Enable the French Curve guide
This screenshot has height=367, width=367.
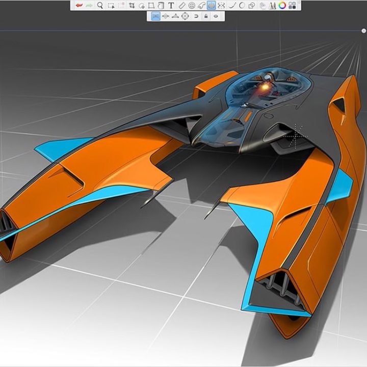click(201, 6)
